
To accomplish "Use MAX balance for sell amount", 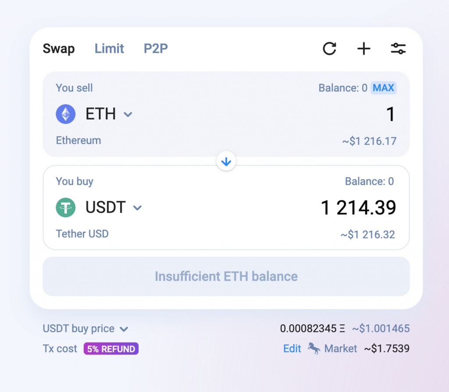I will [x=383, y=88].
